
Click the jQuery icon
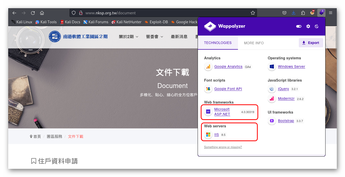pyautogui.click(x=272, y=89)
